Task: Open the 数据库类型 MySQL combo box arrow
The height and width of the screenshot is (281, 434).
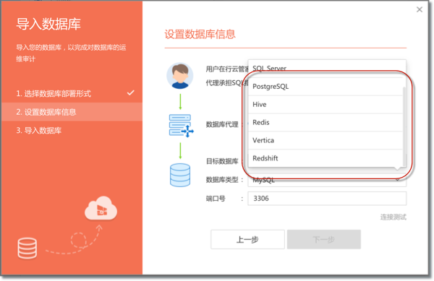Action: pos(398,180)
